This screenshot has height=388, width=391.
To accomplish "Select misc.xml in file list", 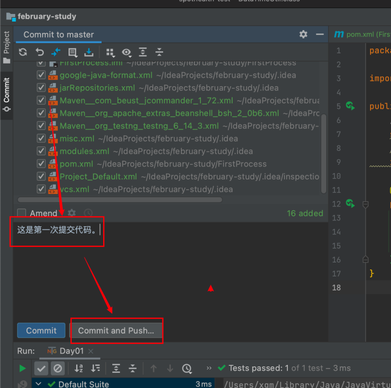I will [x=77, y=138].
